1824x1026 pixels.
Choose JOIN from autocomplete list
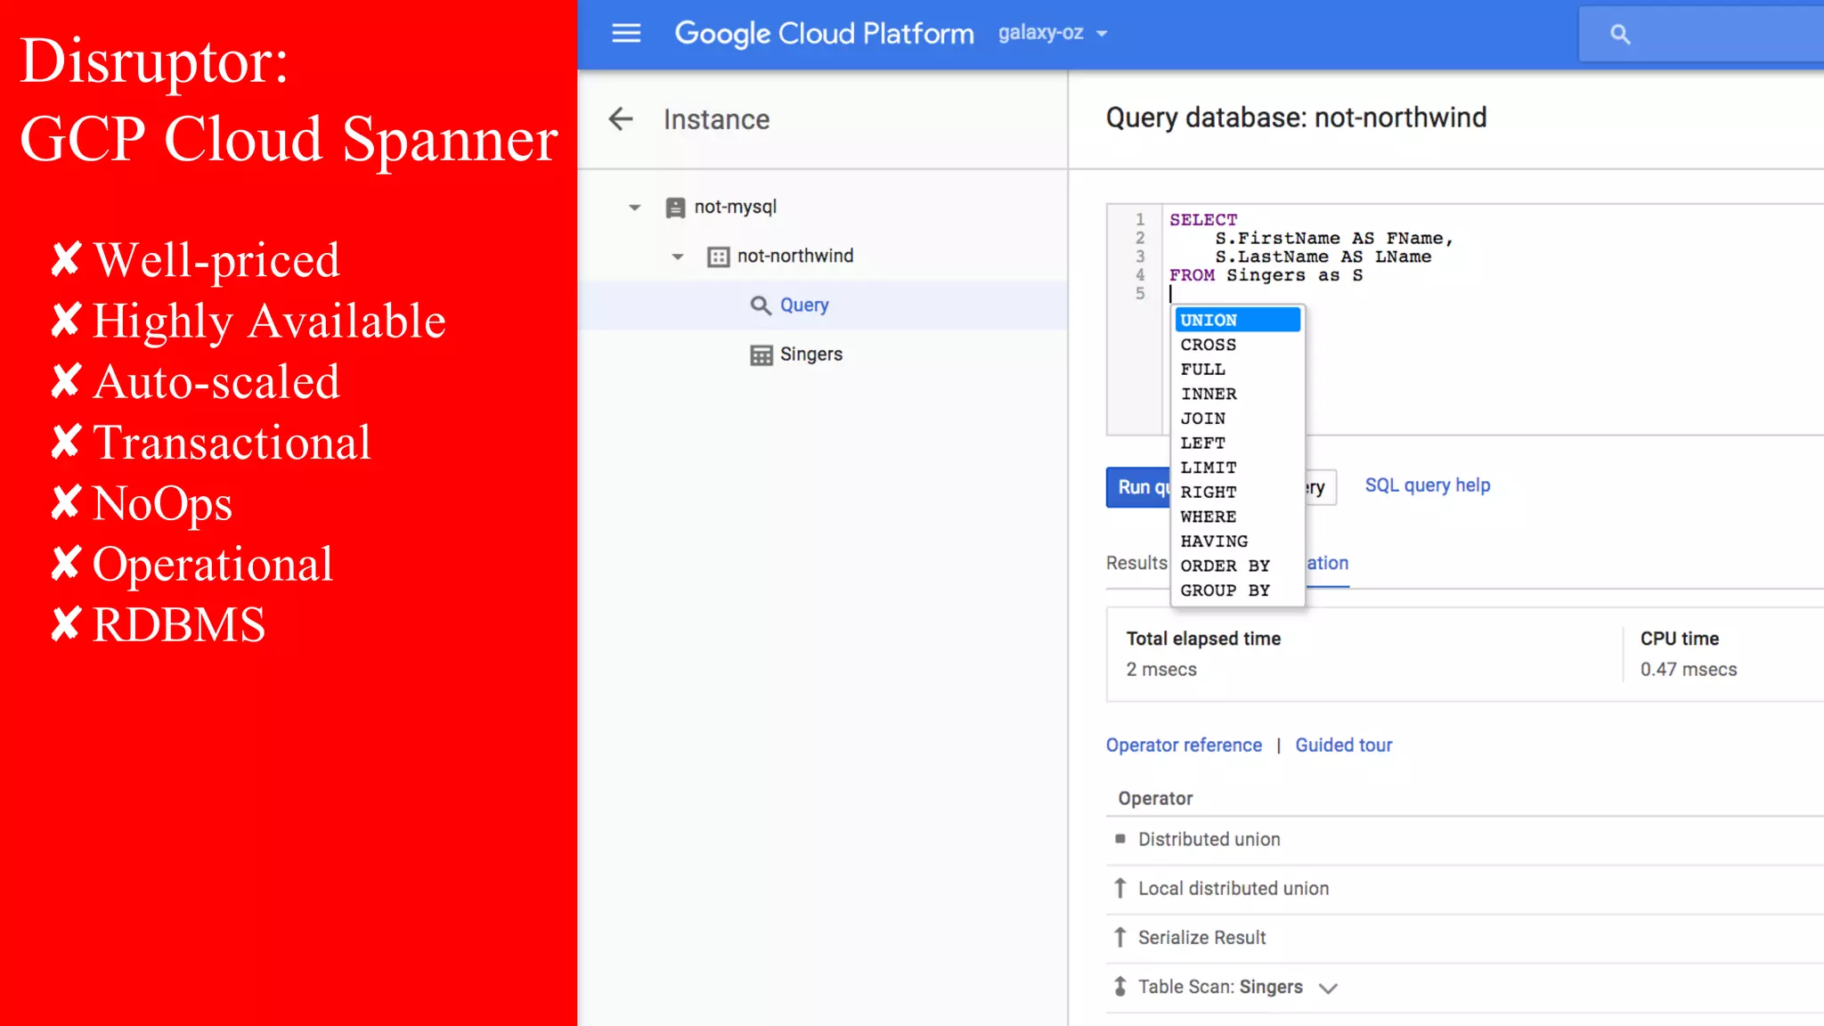point(1238,419)
